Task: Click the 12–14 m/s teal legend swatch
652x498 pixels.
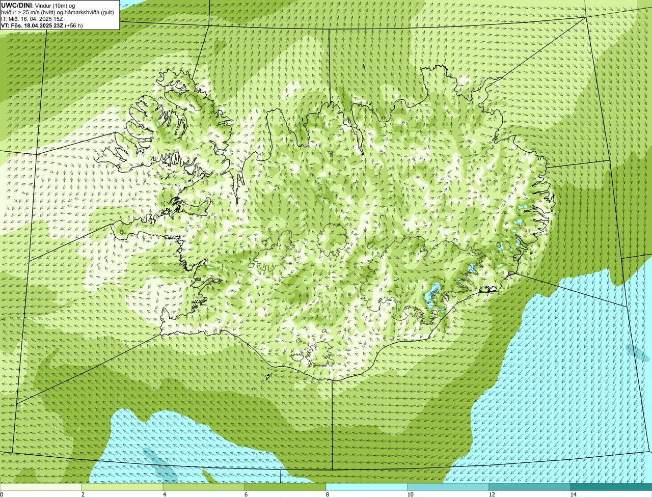Action: pos(530,487)
